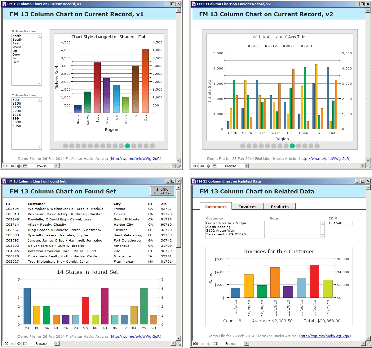This screenshot has width=372, height=348.
Task: Toggle status toolbar icon in v1 window
Action: [x=25, y=166]
